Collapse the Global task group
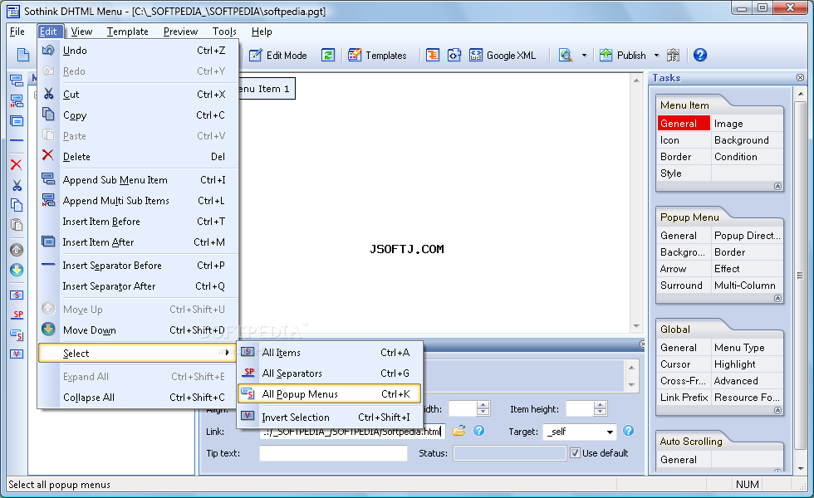The height and width of the screenshot is (498, 814). 777,410
